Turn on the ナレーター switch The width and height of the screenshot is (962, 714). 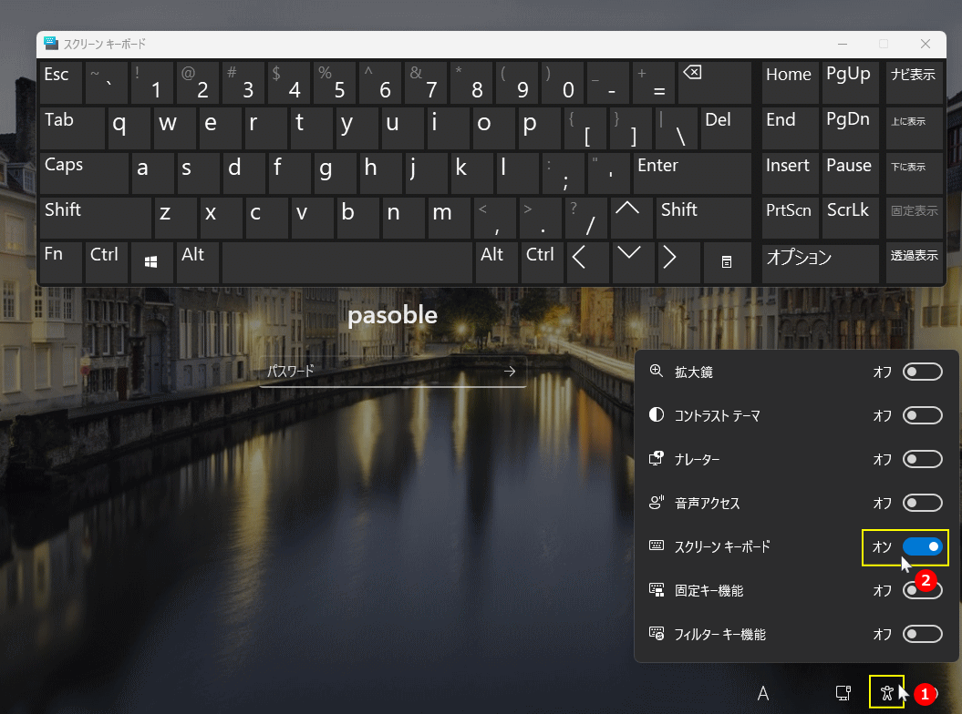[922, 459]
